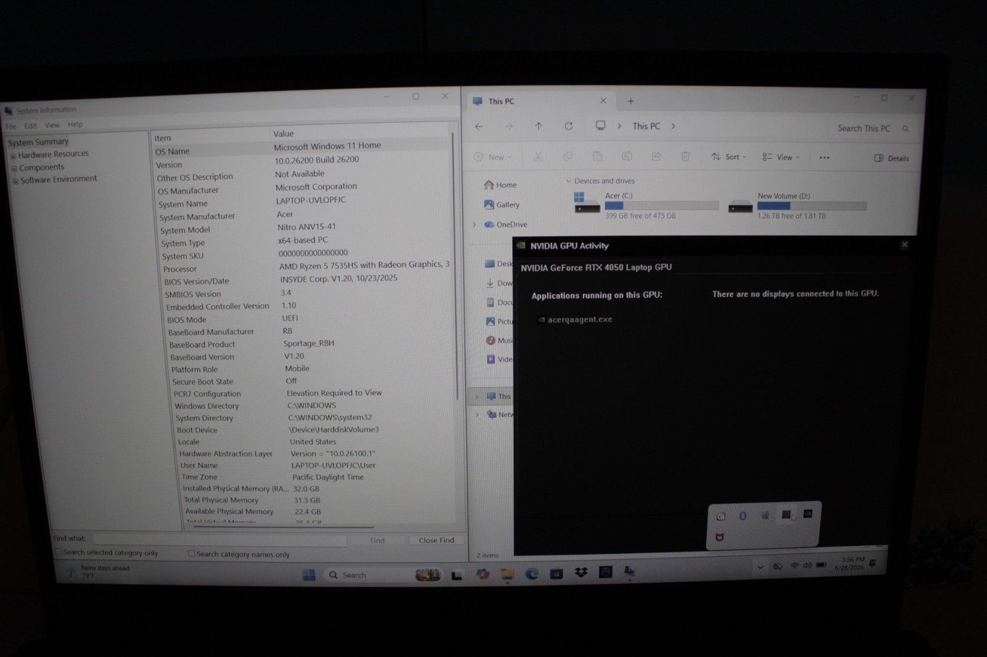Close the NVIDIA GPU Activity panel

pyautogui.click(x=904, y=245)
